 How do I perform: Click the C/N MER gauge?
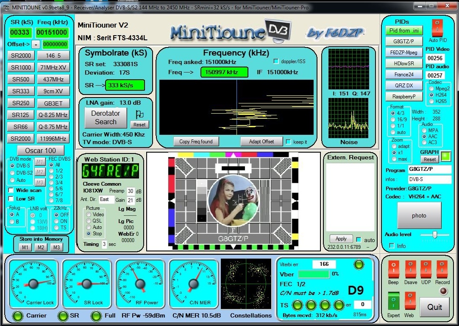[x=193, y=284]
